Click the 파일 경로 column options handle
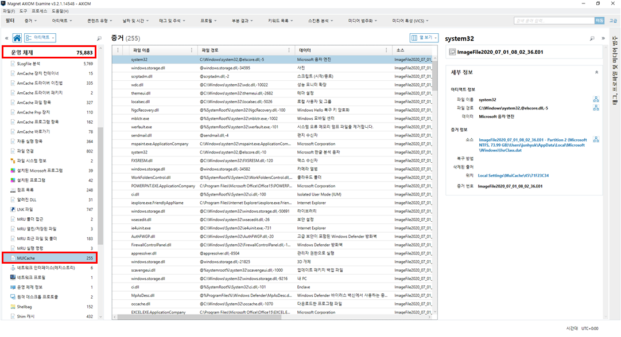Screen dimensions: 621x337 (x=289, y=50)
